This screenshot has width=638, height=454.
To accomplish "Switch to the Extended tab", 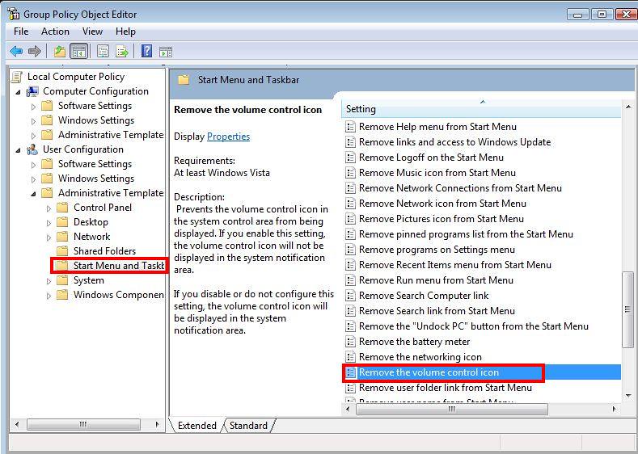I will click(x=197, y=426).
